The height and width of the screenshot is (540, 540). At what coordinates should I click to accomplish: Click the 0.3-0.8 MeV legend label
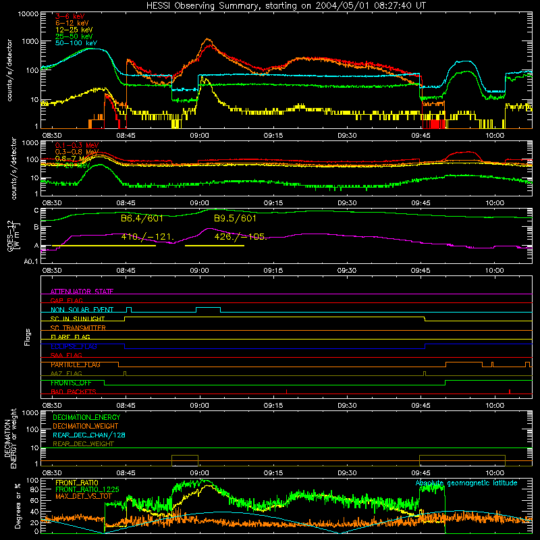click(x=77, y=152)
